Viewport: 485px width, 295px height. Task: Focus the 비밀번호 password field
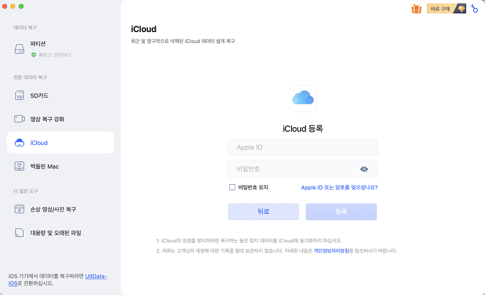pos(303,169)
